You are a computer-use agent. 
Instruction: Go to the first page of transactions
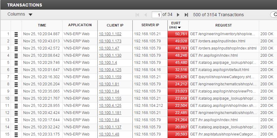[x=137, y=15]
